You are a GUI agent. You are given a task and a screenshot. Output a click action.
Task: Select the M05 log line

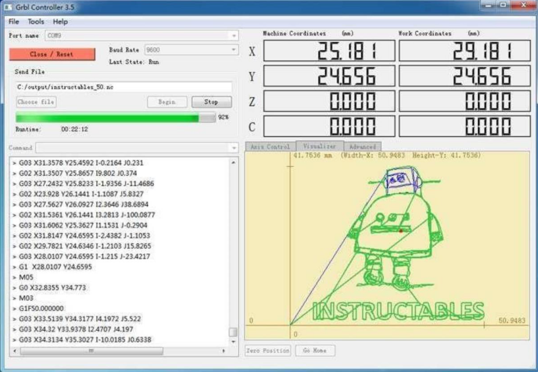click(x=26, y=277)
